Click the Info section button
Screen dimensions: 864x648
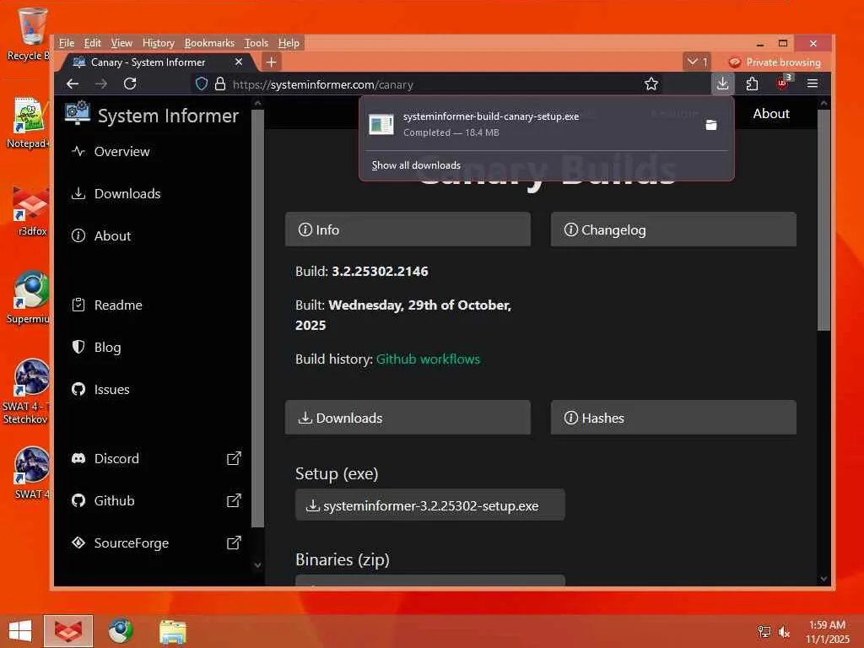coord(408,229)
